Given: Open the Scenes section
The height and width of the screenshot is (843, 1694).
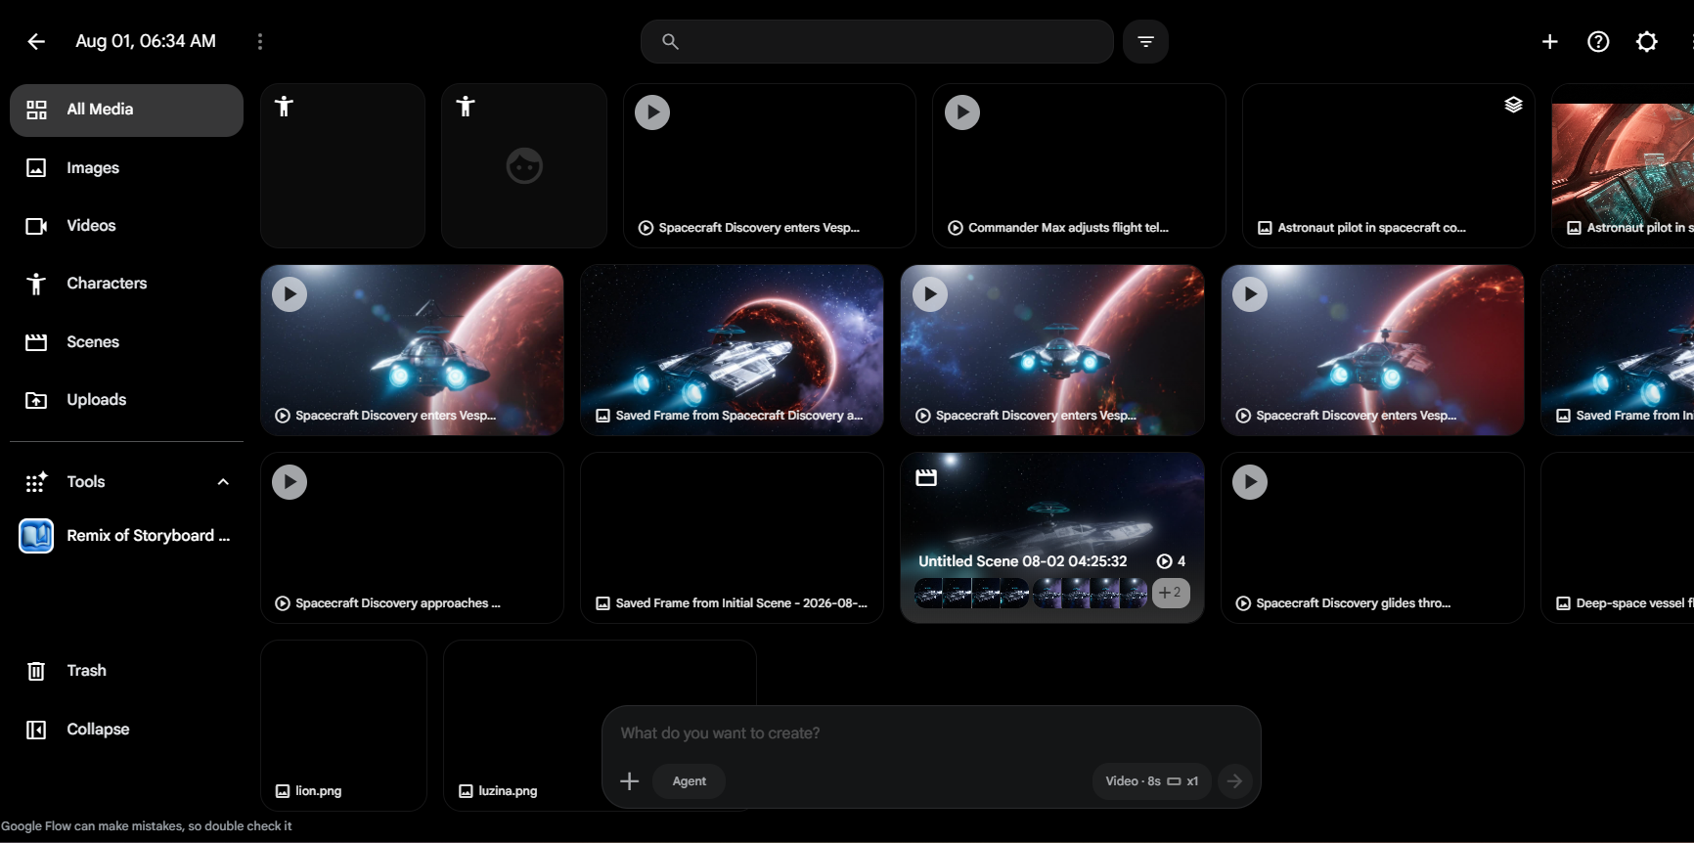Looking at the screenshot, I should [126, 342].
